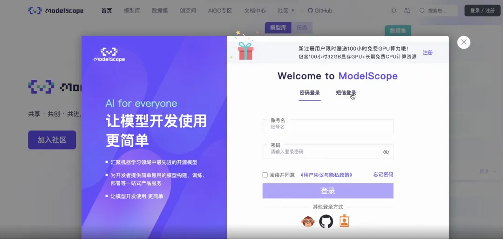The width and height of the screenshot is (503, 239).
Task: Click the 注册 link in the banner
Action: (428, 53)
